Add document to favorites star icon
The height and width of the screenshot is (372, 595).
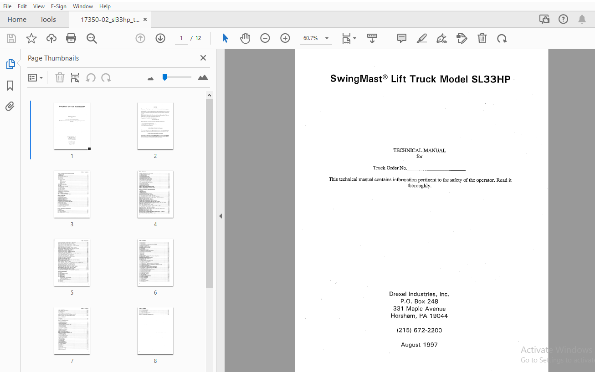point(31,38)
